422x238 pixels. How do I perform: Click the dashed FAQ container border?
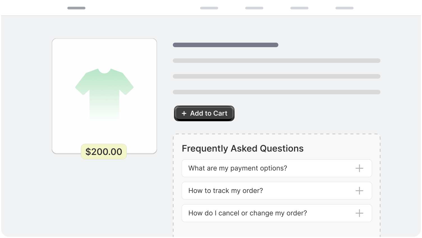(x=277, y=133)
